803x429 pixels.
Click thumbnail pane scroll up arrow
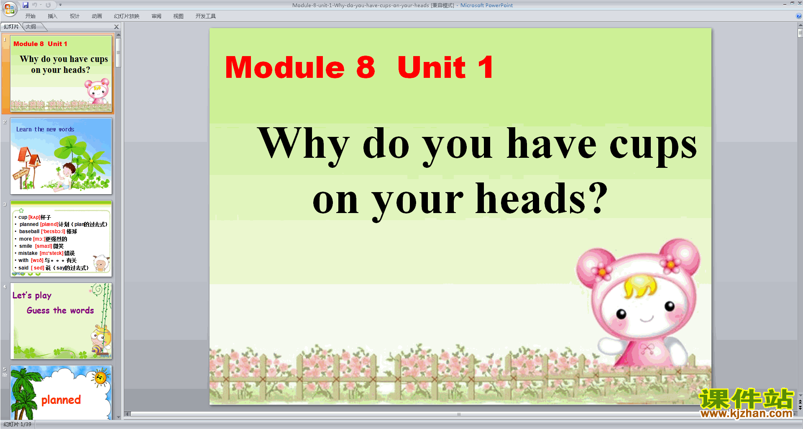118,35
